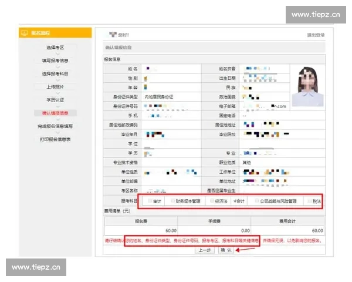352x282 pixels.
Task: Open the 上传照片 step
Action: tap(55, 86)
